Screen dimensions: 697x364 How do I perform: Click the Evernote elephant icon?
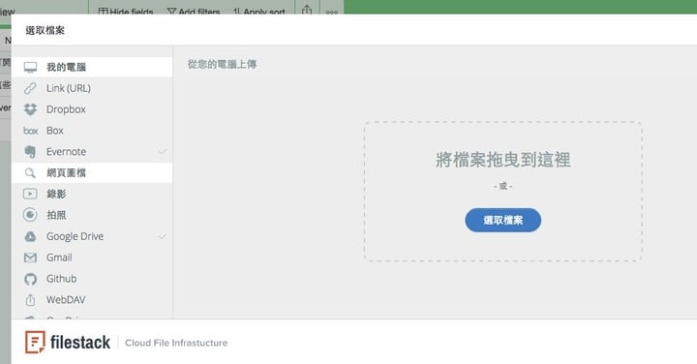pos(30,152)
